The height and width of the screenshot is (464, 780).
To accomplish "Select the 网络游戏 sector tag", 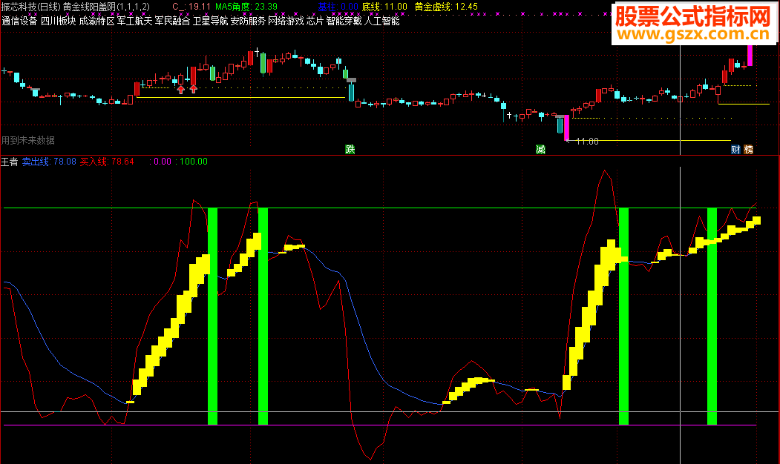I will (x=286, y=21).
